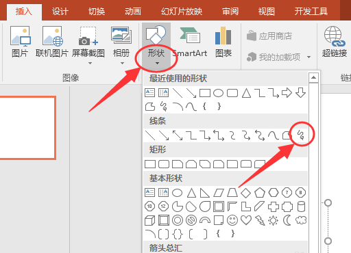Select the donut ring shape
The height and width of the screenshot is (253, 351).
coord(178,220)
